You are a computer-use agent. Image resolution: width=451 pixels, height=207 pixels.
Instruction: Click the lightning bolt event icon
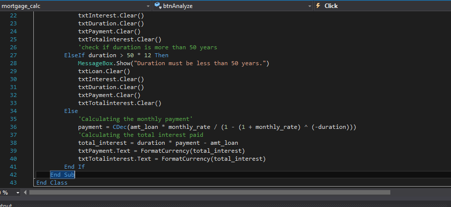[318, 6]
